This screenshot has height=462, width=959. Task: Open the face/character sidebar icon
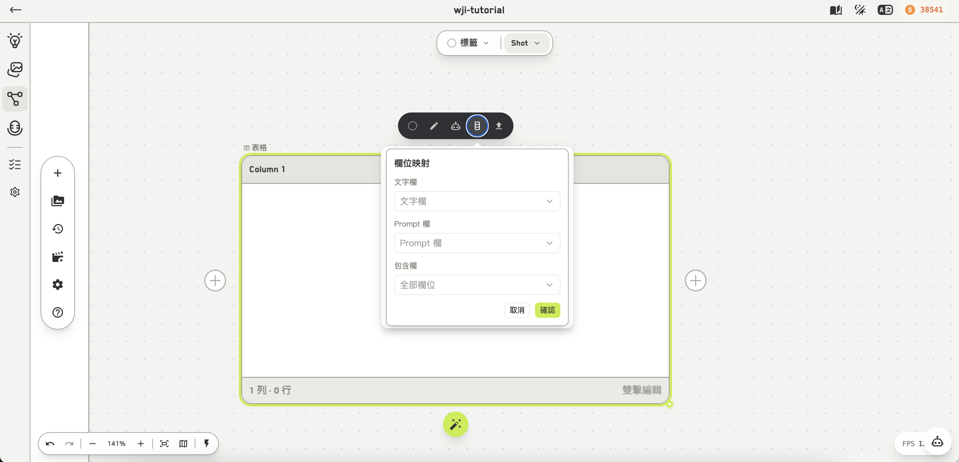(x=15, y=128)
